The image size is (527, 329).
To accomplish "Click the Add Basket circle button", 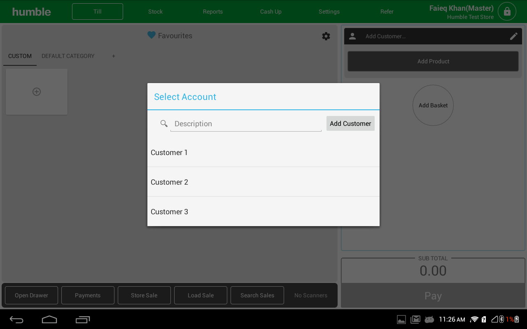I will click(433, 105).
